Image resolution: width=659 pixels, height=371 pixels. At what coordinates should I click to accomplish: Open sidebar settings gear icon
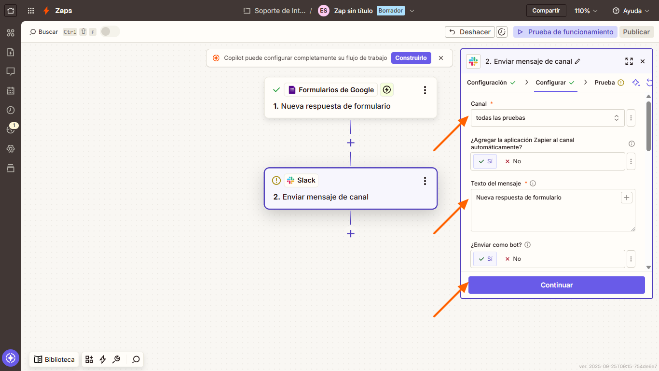tap(11, 149)
